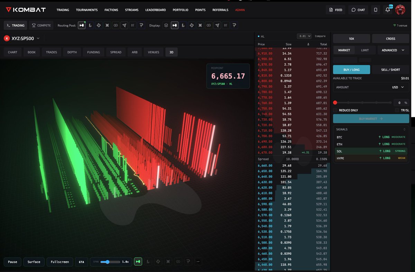
Task: Open user avatar profile picture
Action: click(400, 10)
